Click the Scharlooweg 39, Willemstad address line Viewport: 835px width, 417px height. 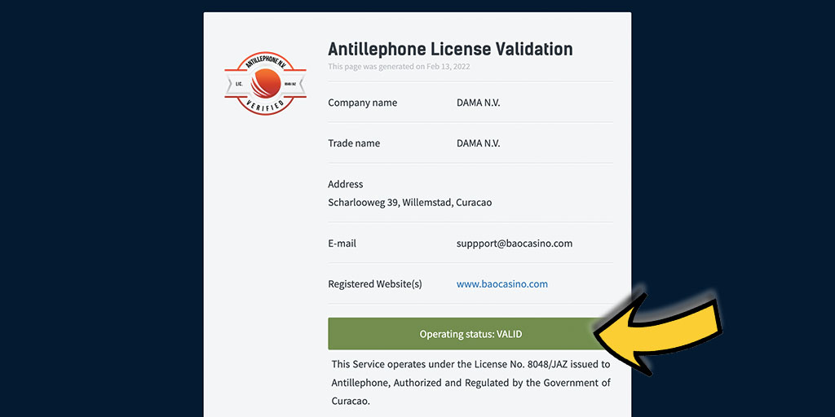click(409, 203)
